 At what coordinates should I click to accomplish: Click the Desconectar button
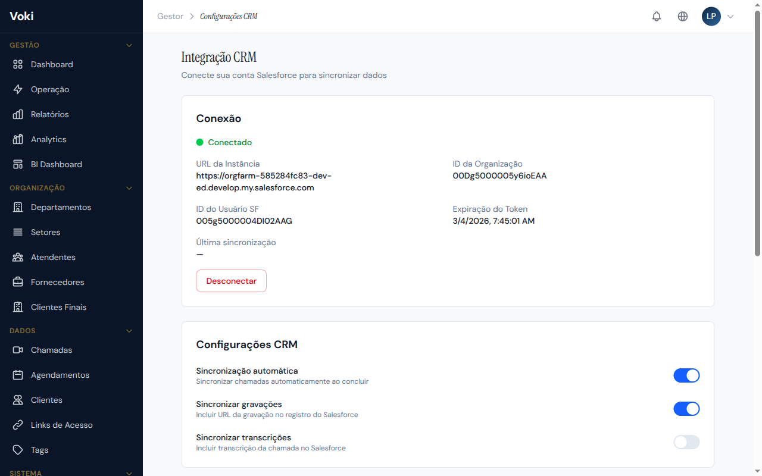tap(231, 280)
